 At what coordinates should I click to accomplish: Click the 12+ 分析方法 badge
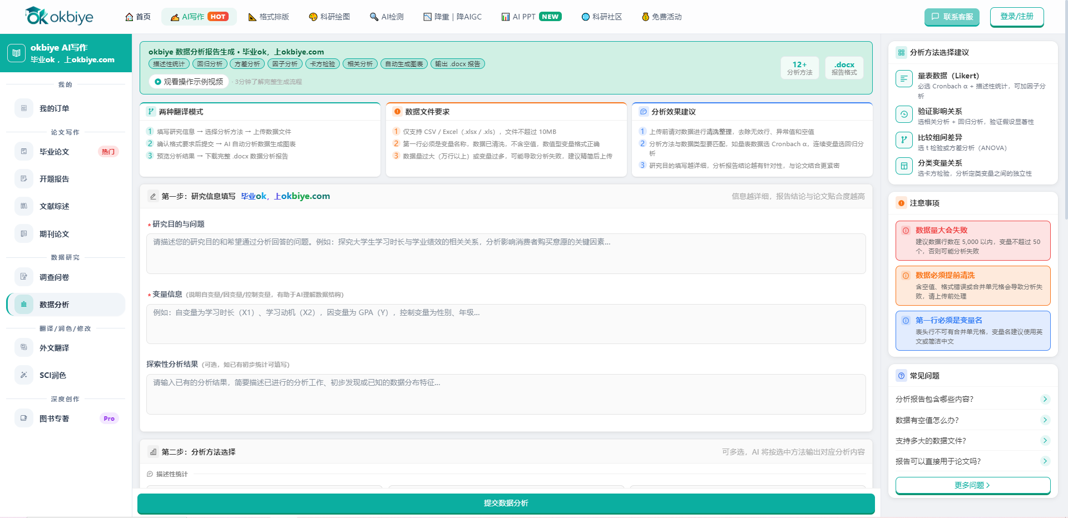[800, 68]
